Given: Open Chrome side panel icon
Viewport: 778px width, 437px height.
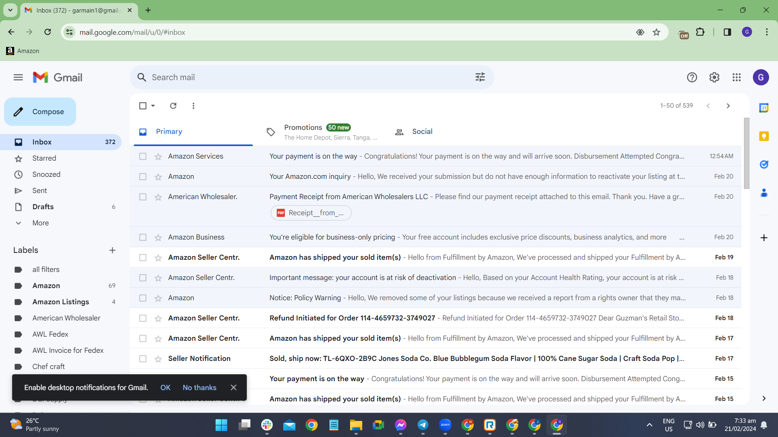Looking at the screenshot, I should pos(727,32).
